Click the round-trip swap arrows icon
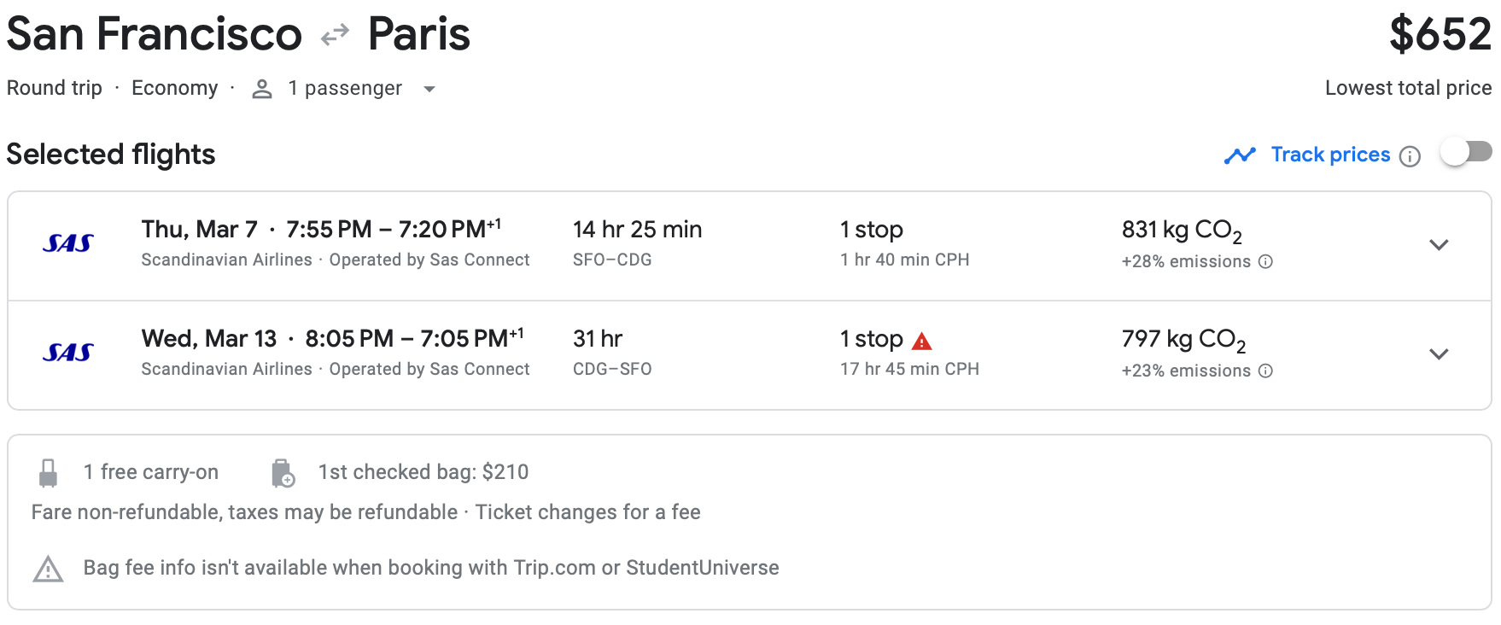Screen dimensions: 1501x625 335,34
